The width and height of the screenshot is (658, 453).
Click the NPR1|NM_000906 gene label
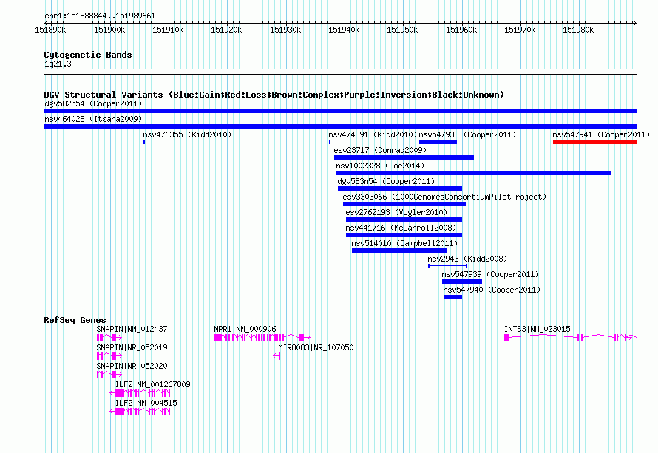tap(245, 330)
